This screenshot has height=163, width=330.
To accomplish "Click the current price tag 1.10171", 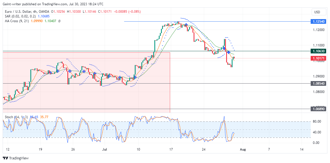I will pyautogui.click(x=318, y=58).
